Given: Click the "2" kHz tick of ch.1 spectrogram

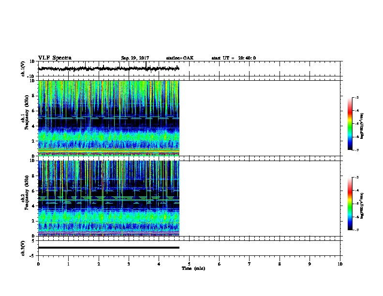Looking at the screenshot, I should (33, 141).
